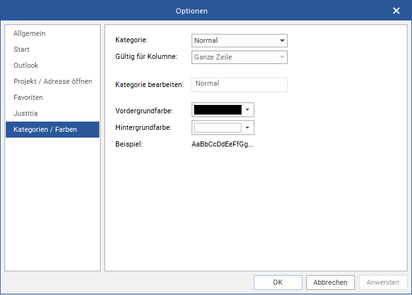This screenshot has height=295, width=412.
Task: Close the Optionen dialog with X
Action: coord(396,11)
